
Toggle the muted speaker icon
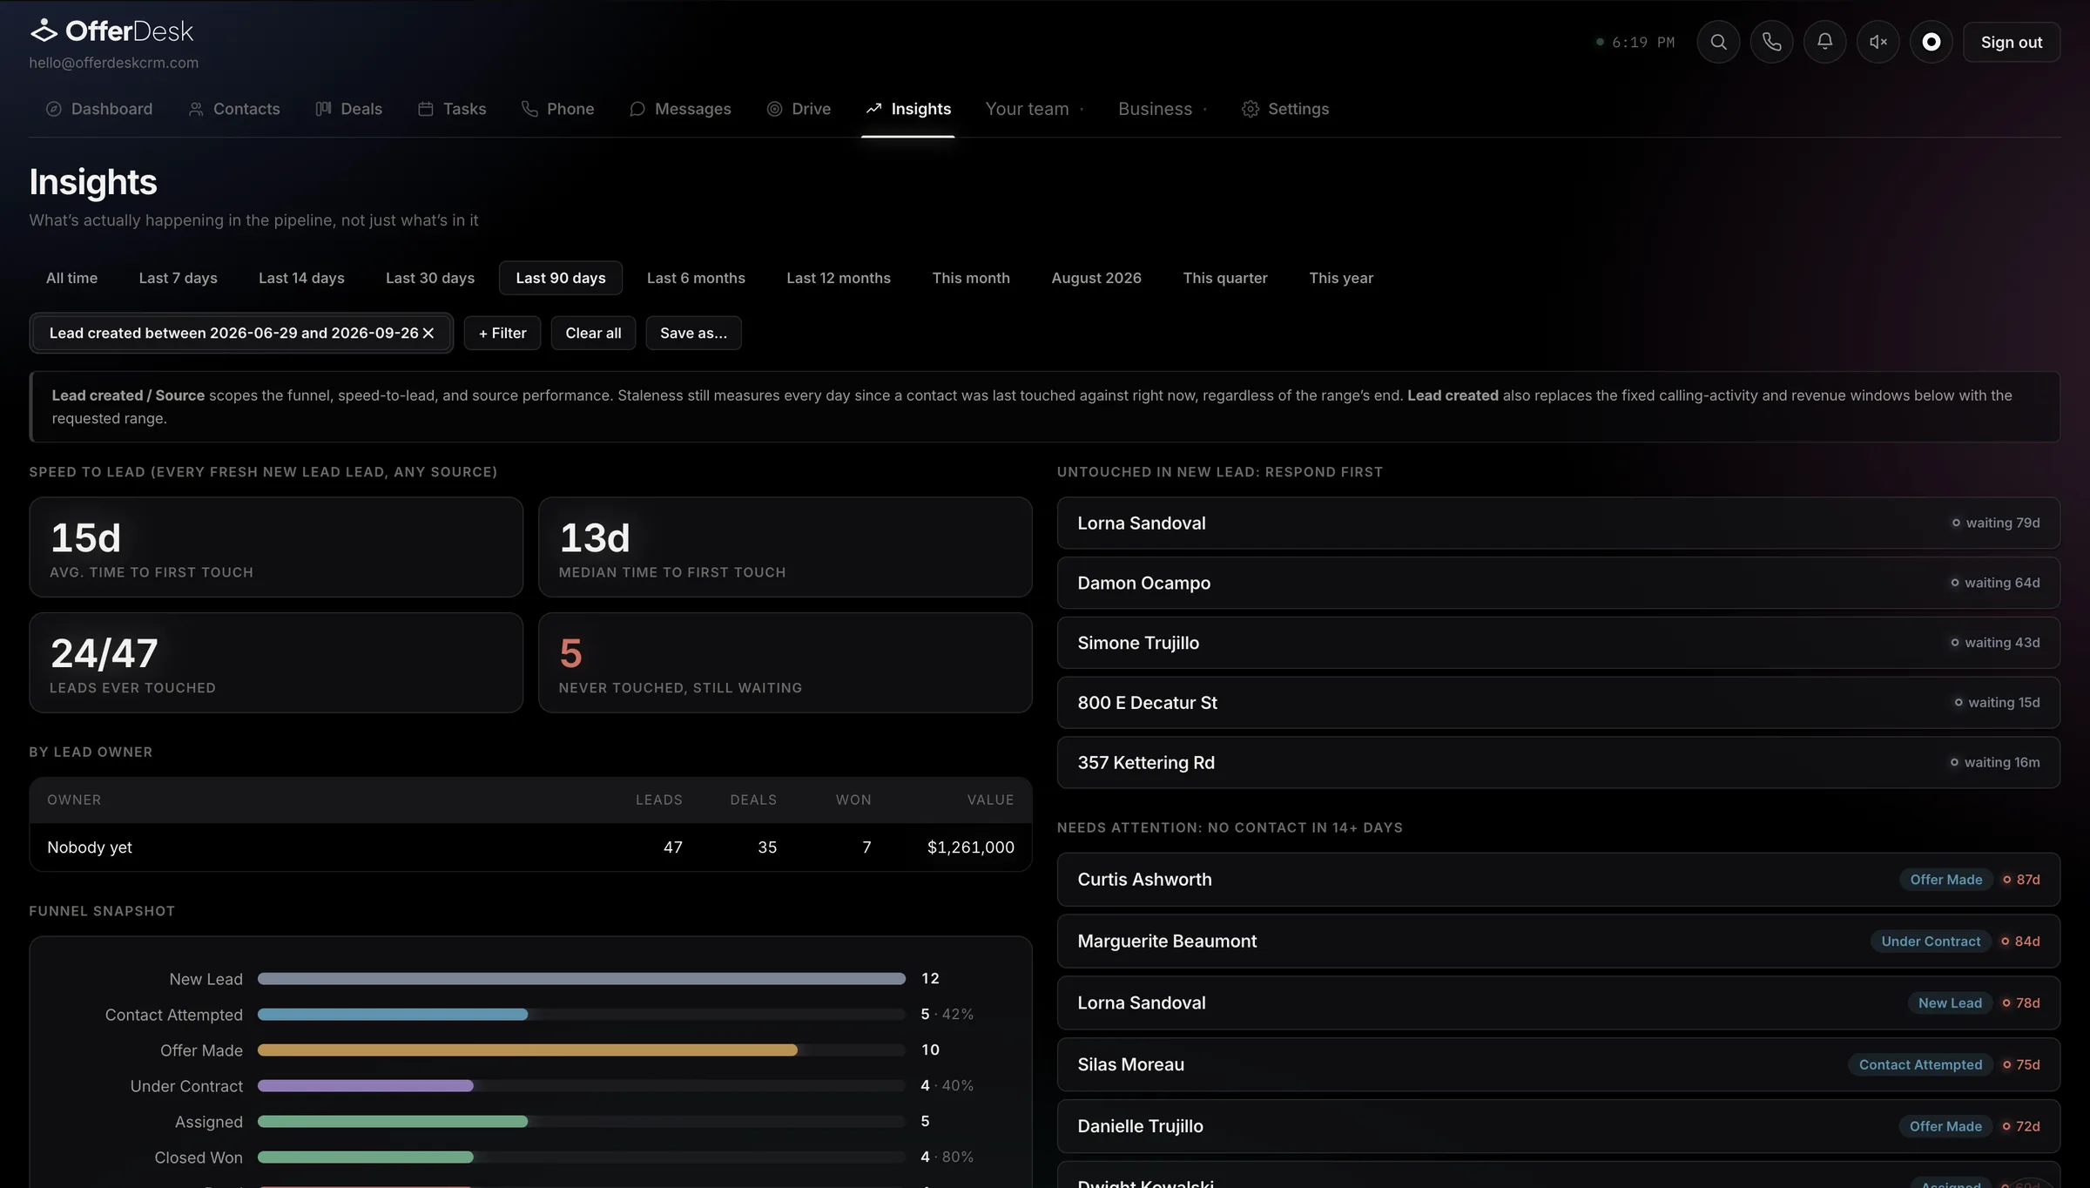click(x=1878, y=42)
